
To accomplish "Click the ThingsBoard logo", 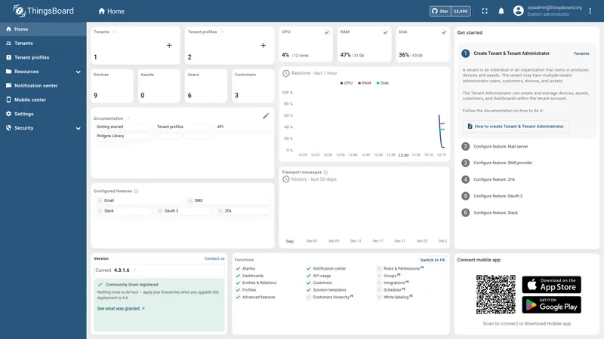I will [43, 11].
